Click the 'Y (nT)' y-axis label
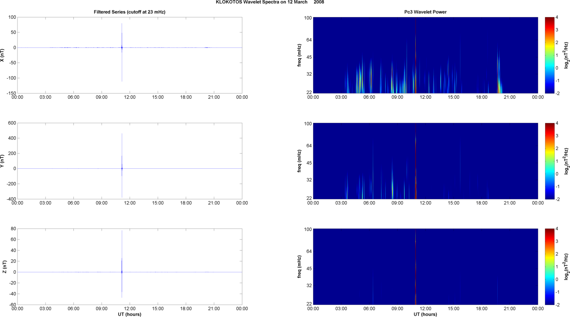Screen dimensions: 570x317 point(3,161)
